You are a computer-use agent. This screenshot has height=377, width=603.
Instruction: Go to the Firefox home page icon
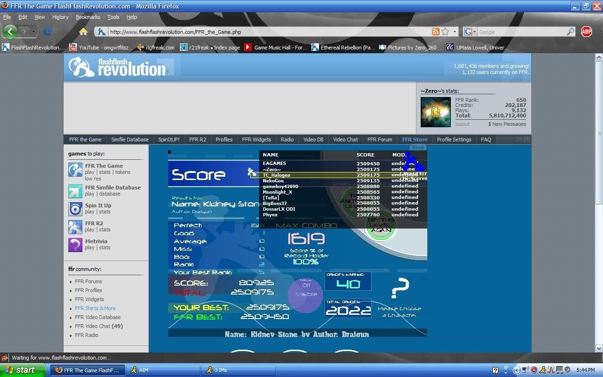point(83,32)
